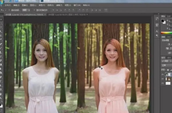Open the 图层(L) Layer menu

pyautogui.click(x=33, y=5)
